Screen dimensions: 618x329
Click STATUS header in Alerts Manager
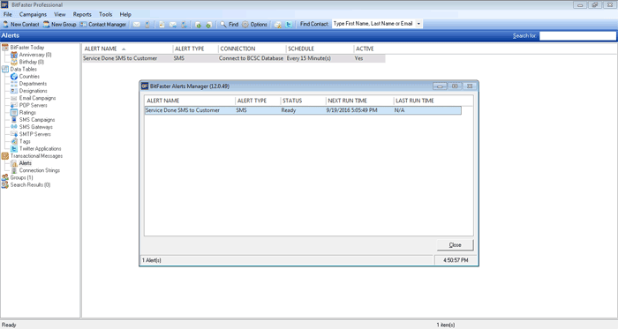click(x=303, y=101)
